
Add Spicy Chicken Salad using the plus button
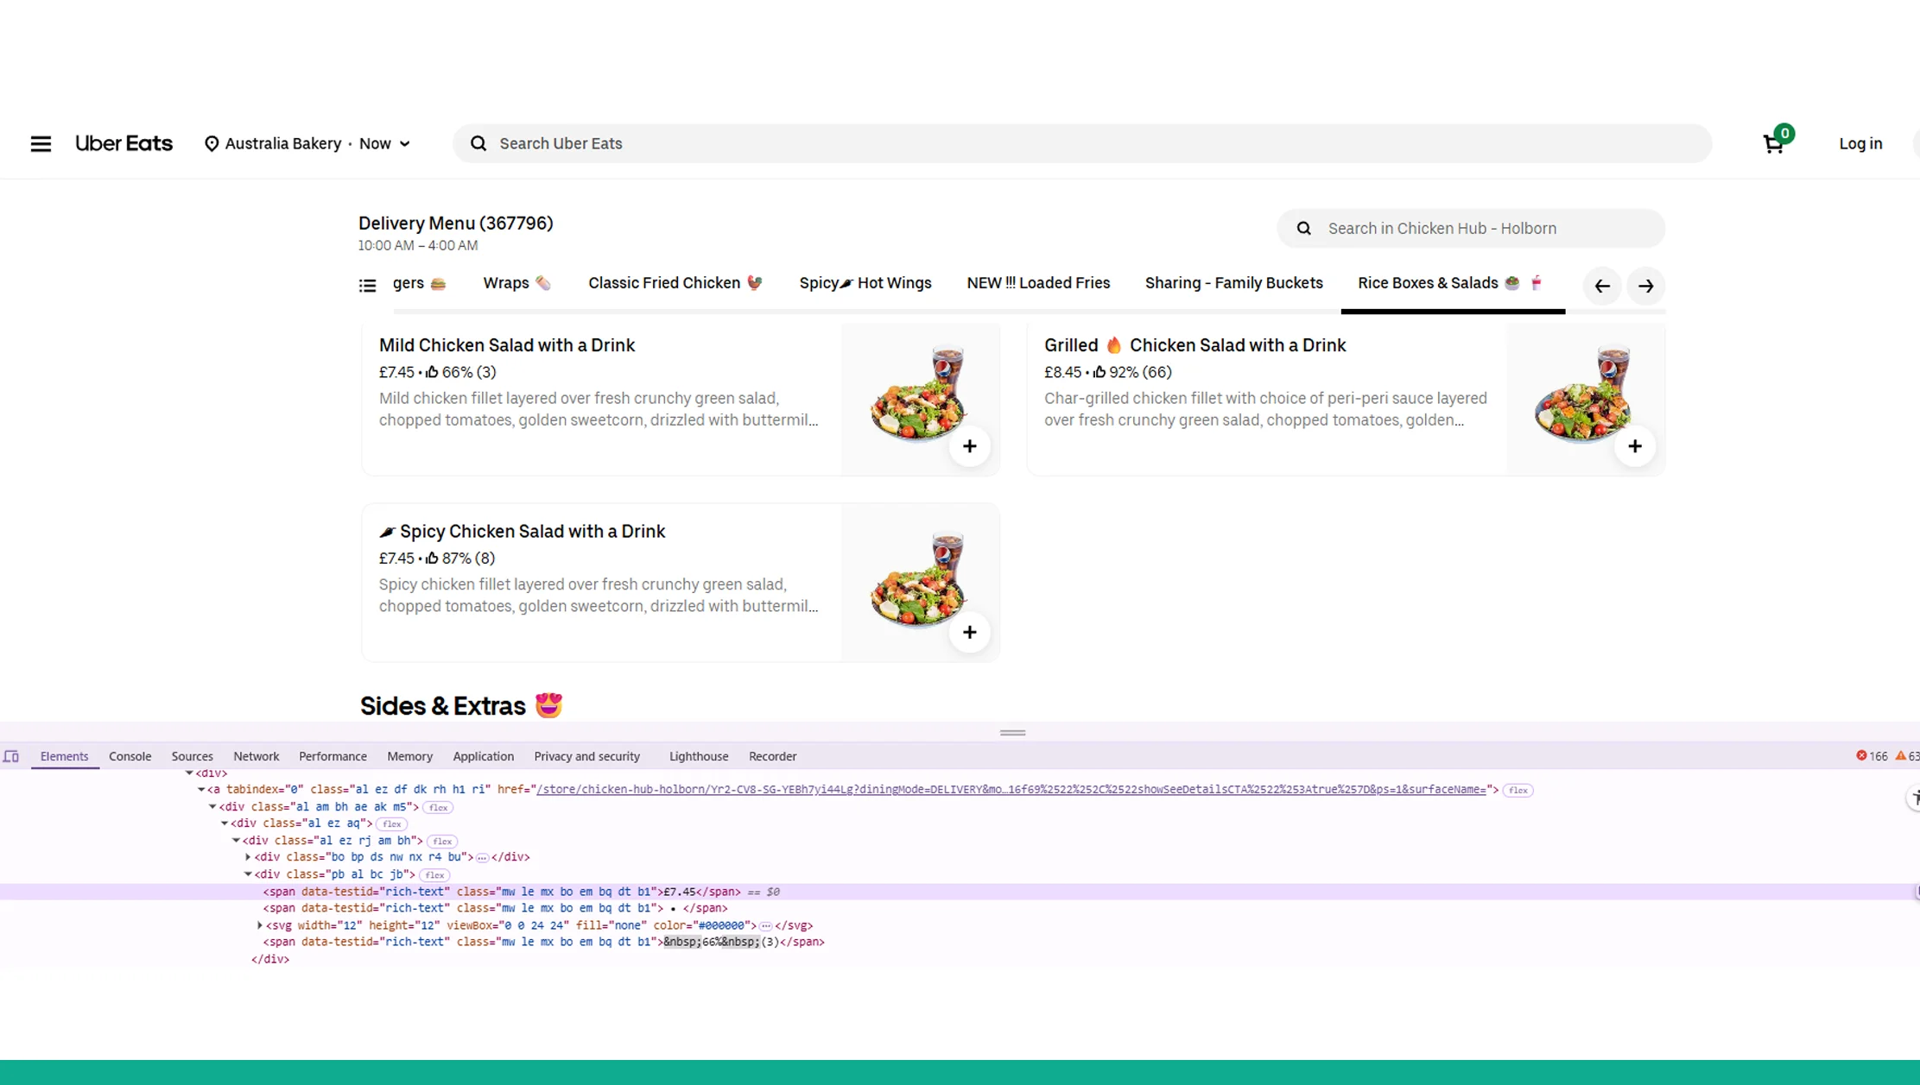969,632
